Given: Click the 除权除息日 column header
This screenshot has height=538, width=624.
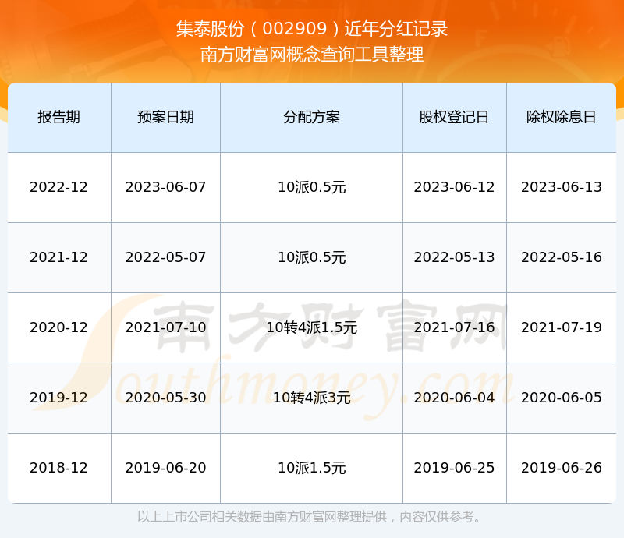Looking at the screenshot, I should (561, 117).
